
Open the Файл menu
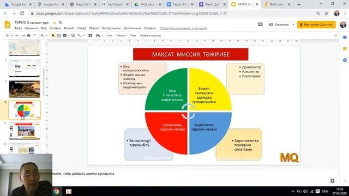[x=18, y=28]
